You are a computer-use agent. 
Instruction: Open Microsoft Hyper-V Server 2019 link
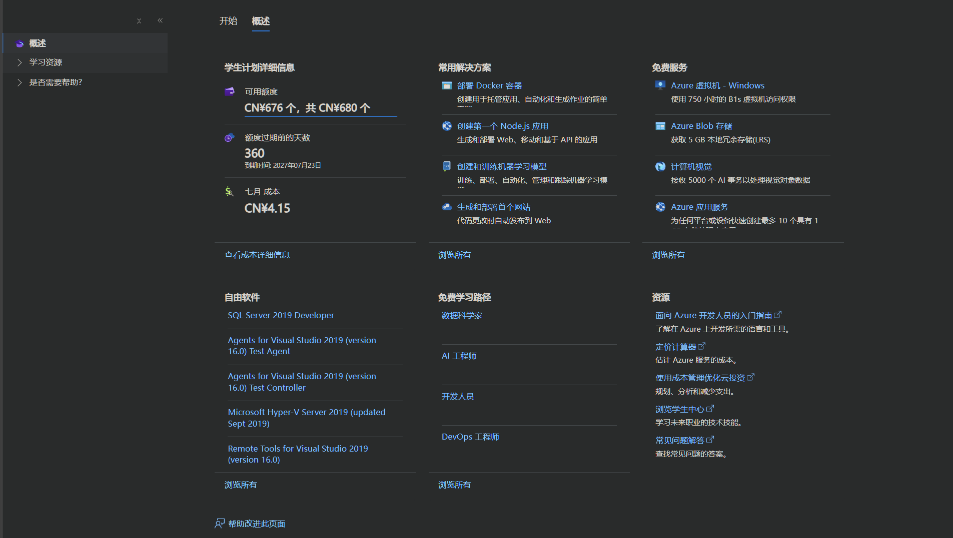click(307, 418)
